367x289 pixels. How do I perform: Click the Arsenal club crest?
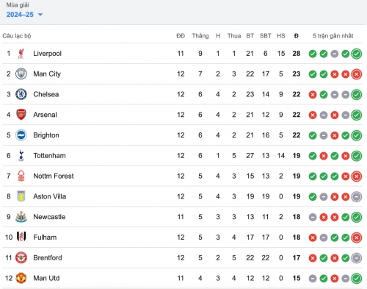21,115
